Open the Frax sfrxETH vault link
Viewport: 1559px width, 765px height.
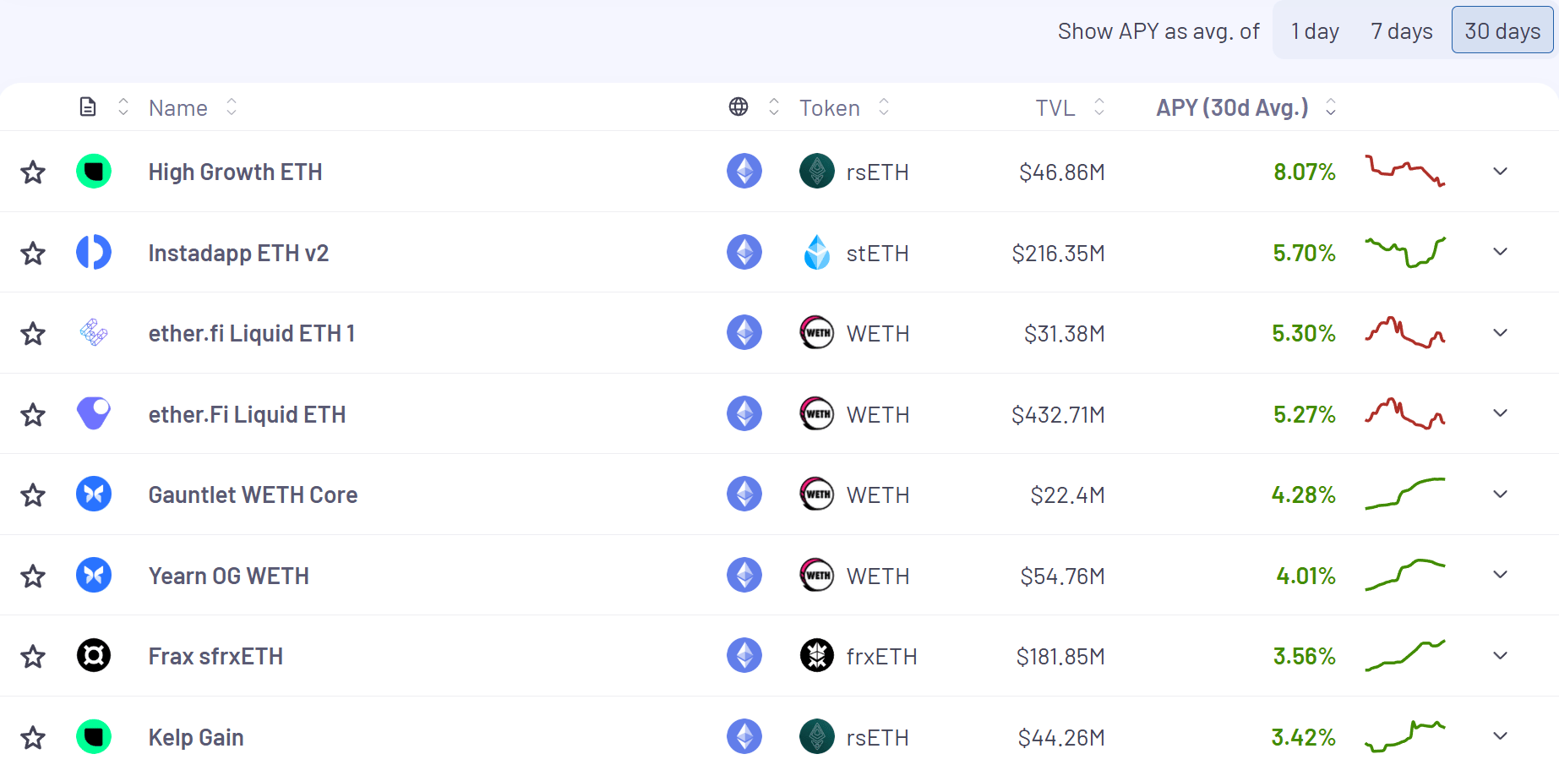point(215,657)
